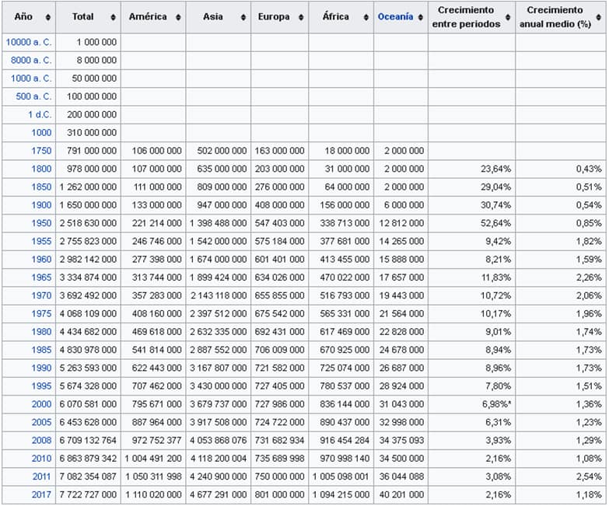Screen dimensions: 609x506
Task: Follow the 8000 a. C. link
Action: [31, 61]
